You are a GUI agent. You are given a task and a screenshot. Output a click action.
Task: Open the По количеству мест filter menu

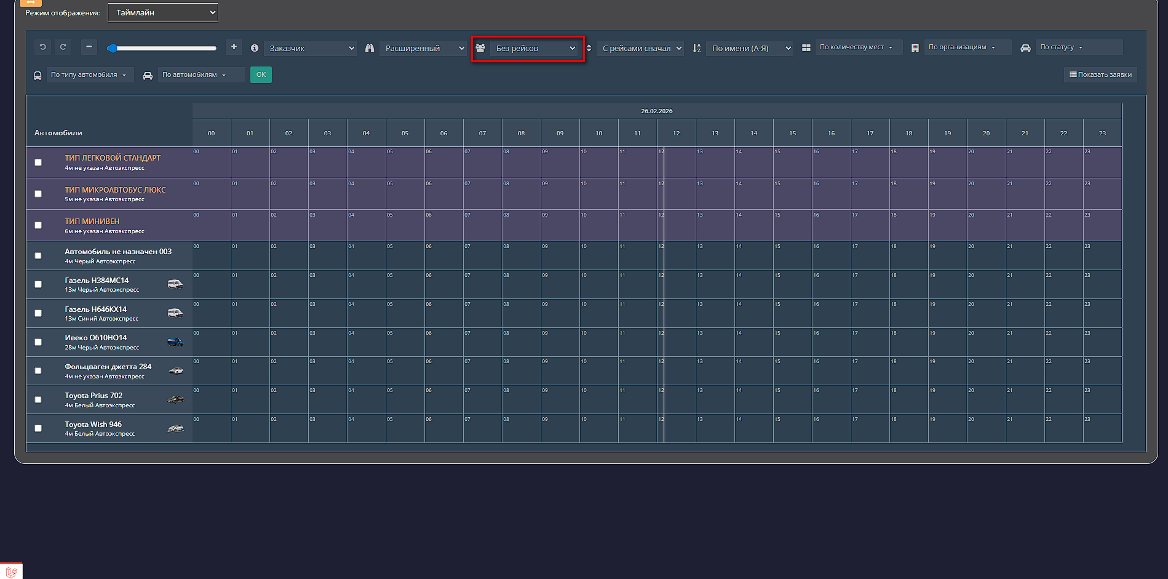(856, 47)
